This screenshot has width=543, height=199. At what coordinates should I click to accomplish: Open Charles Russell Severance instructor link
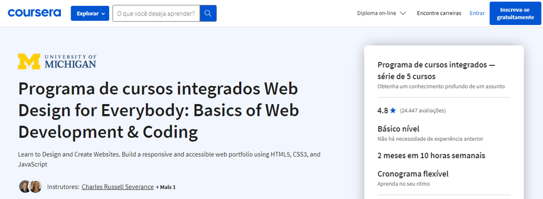click(x=117, y=187)
